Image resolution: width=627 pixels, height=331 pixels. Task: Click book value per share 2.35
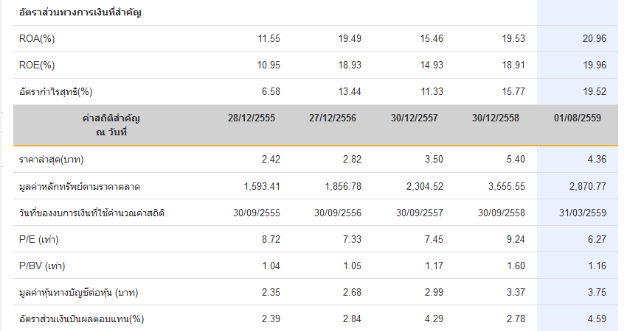(271, 292)
